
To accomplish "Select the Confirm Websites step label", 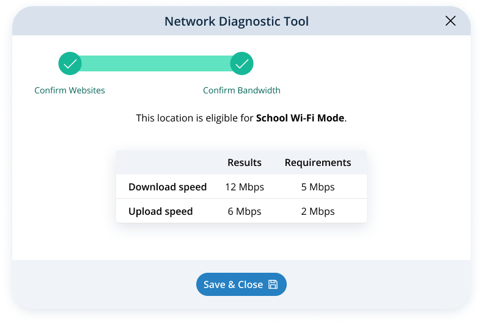I will (70, 90).
